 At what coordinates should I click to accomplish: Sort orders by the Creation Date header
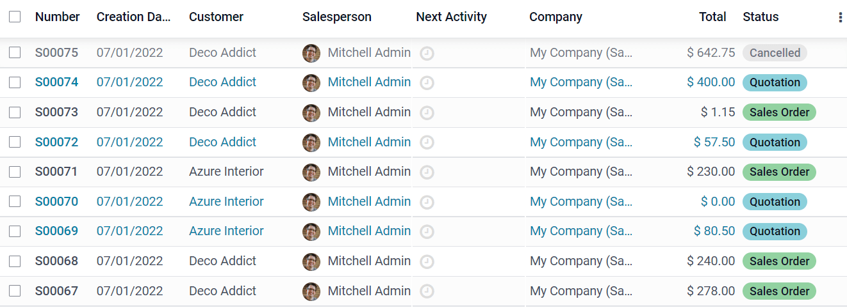pyautogui.click(x=133, y=17)
